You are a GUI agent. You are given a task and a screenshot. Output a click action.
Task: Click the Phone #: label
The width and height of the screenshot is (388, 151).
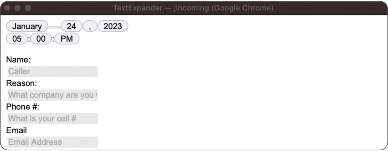point(23,107)
